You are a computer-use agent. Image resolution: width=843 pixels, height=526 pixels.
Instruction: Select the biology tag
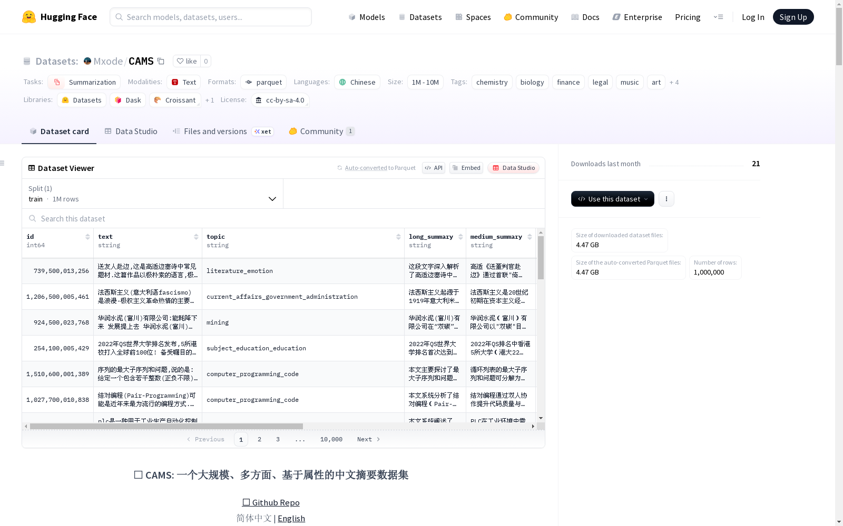[532, 82]
